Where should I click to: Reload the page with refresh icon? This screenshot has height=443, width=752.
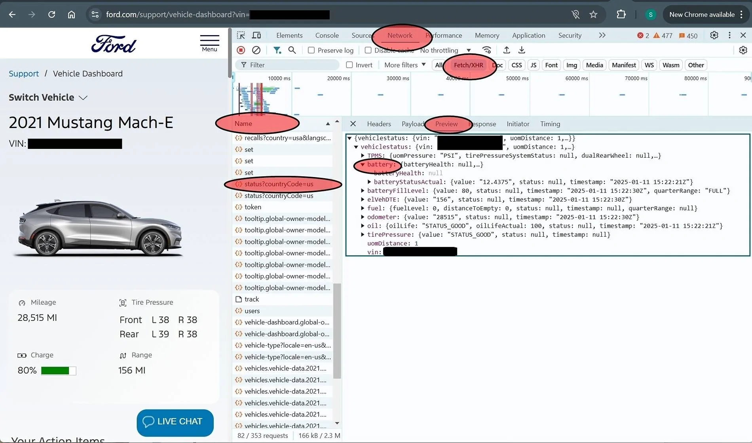click(51, 15)
